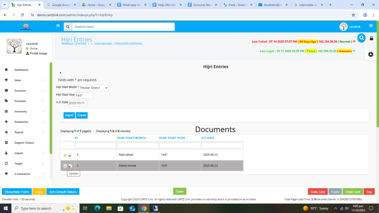379x213 pixels.
Task: Open the settings gear icon
Action: (x=370, y=54)
